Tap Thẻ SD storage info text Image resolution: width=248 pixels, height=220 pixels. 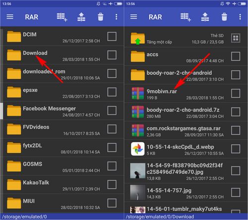(x=208, y=39)
